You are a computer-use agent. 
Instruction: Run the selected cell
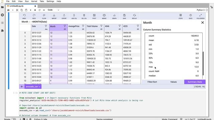30,10
